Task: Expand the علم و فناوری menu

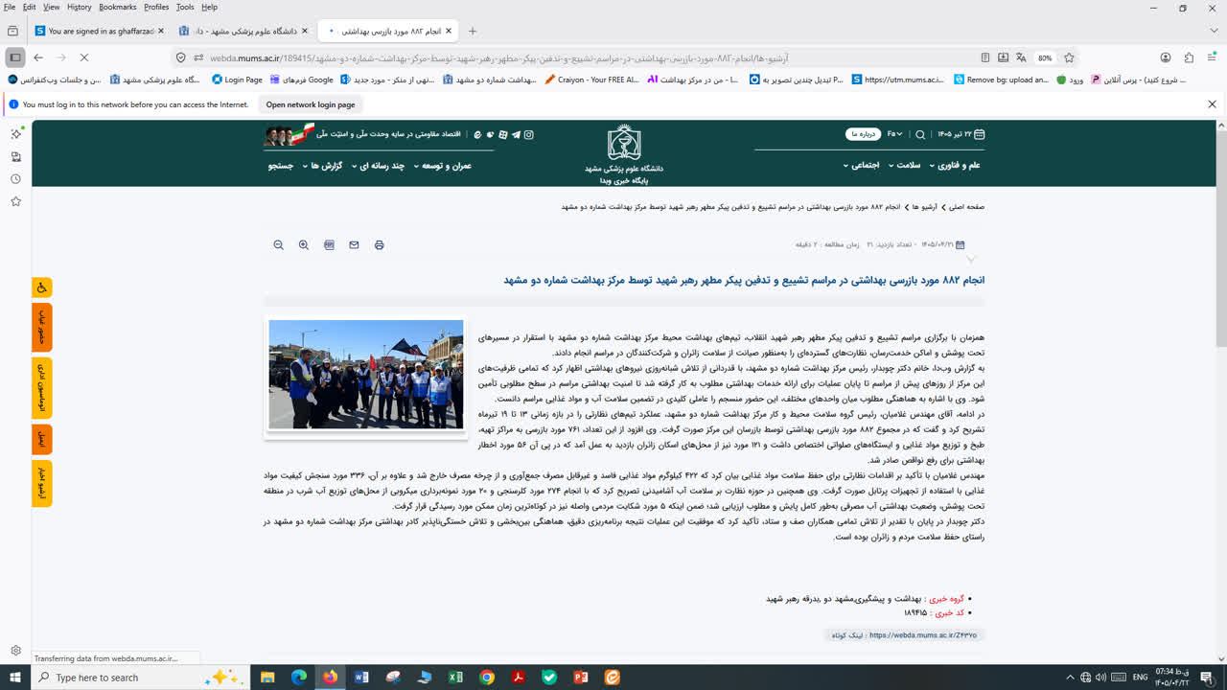Action: pos(954,166)
